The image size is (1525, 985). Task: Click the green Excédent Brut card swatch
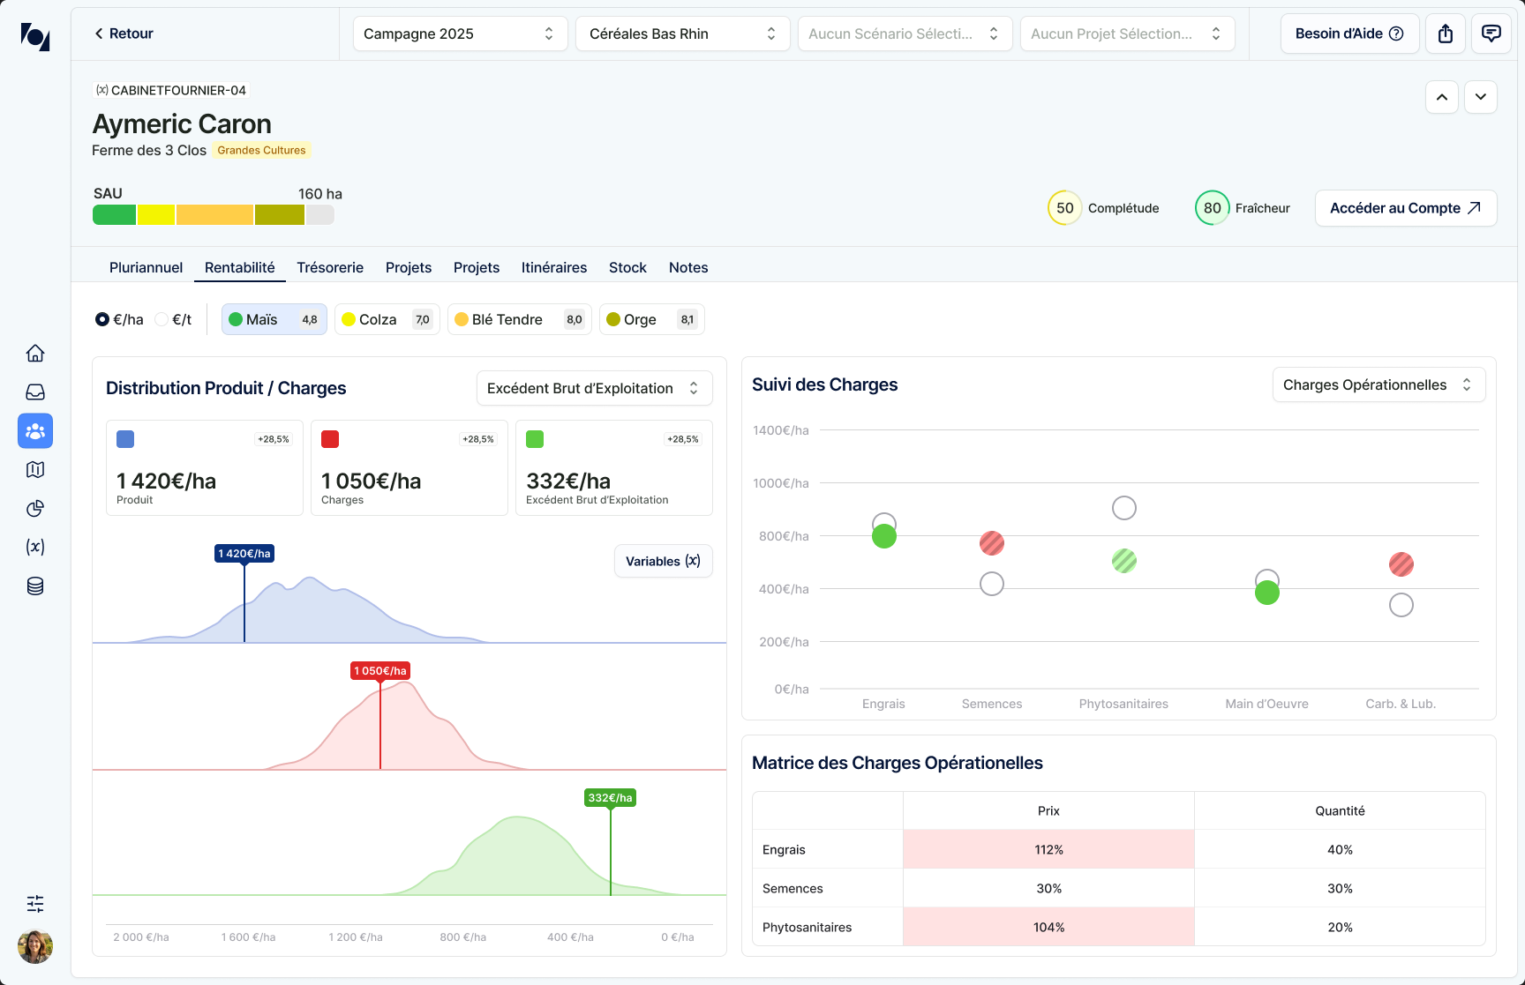[535, 439]
